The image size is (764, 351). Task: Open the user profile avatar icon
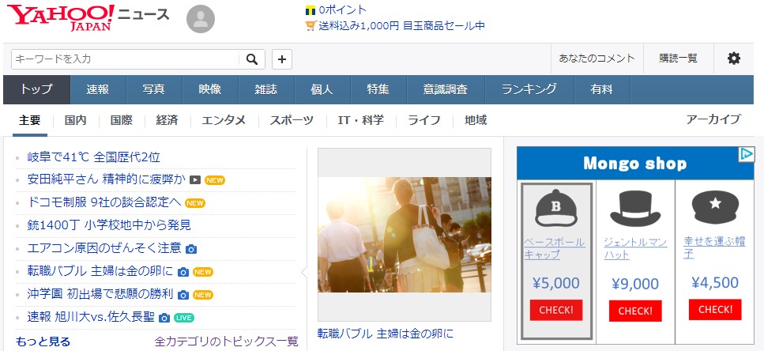point(200,19)
